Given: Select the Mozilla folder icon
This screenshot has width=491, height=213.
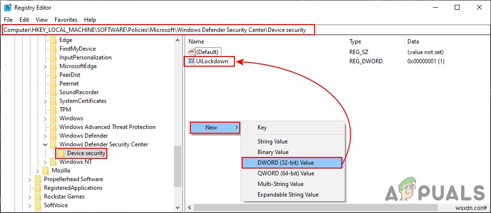Looking at the screenshot, I should [x=46, y=170].
